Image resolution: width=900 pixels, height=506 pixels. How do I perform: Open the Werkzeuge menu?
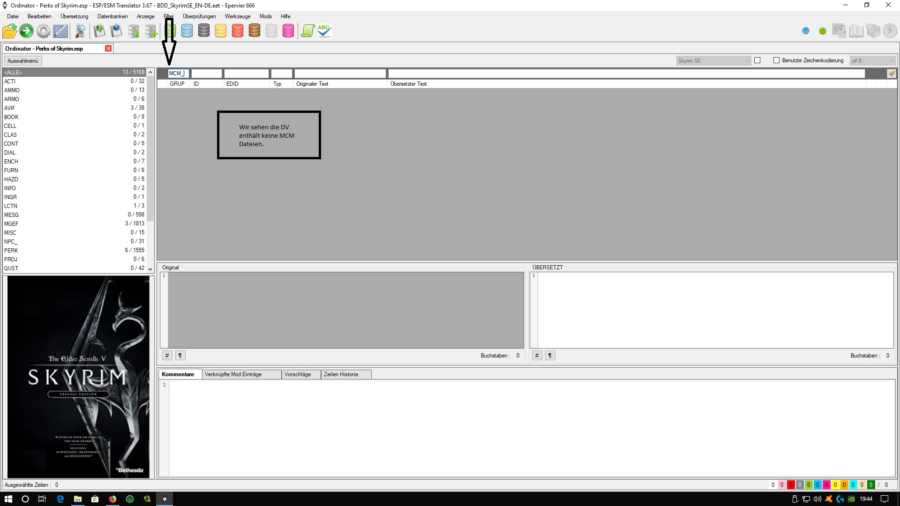click(x=237, y=16)
